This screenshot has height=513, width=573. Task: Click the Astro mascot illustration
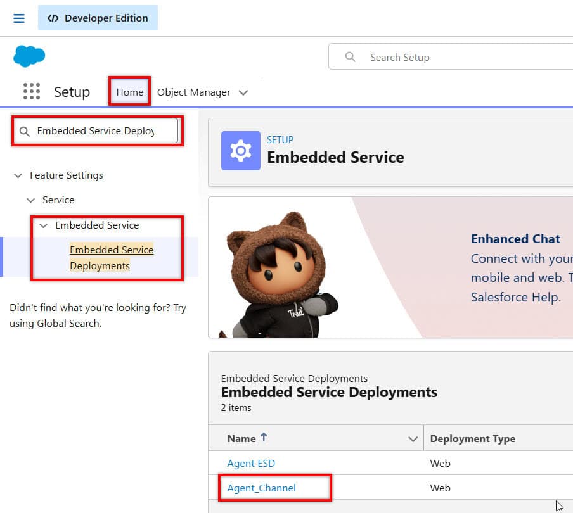point(278,275)
